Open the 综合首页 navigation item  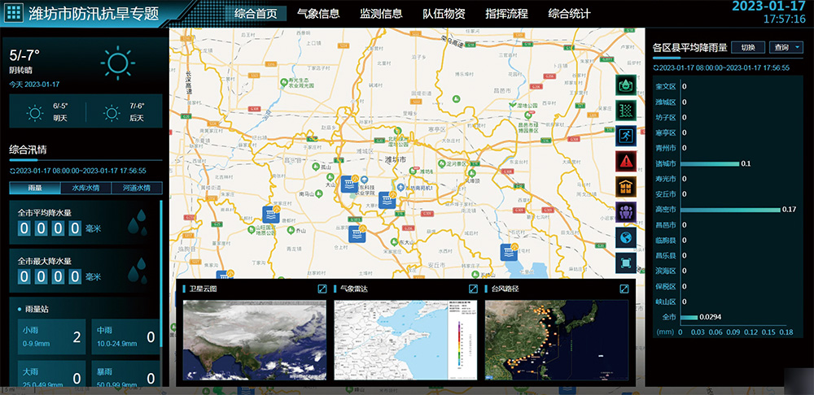(x=256, y=14)
